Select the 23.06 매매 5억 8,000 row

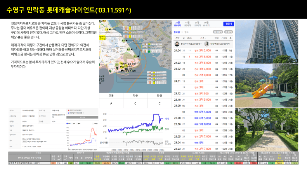(203, 124)
